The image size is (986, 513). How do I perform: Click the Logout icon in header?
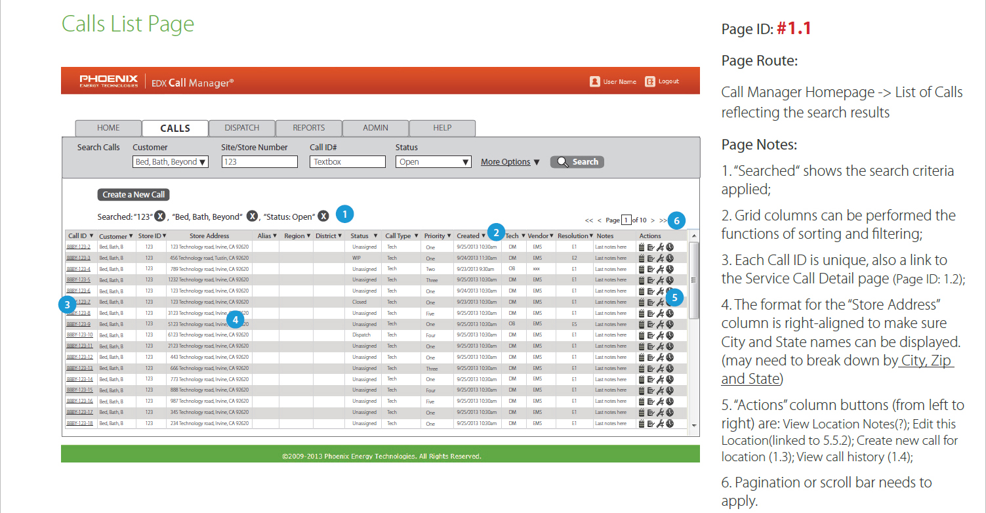[x=650, y=81]
